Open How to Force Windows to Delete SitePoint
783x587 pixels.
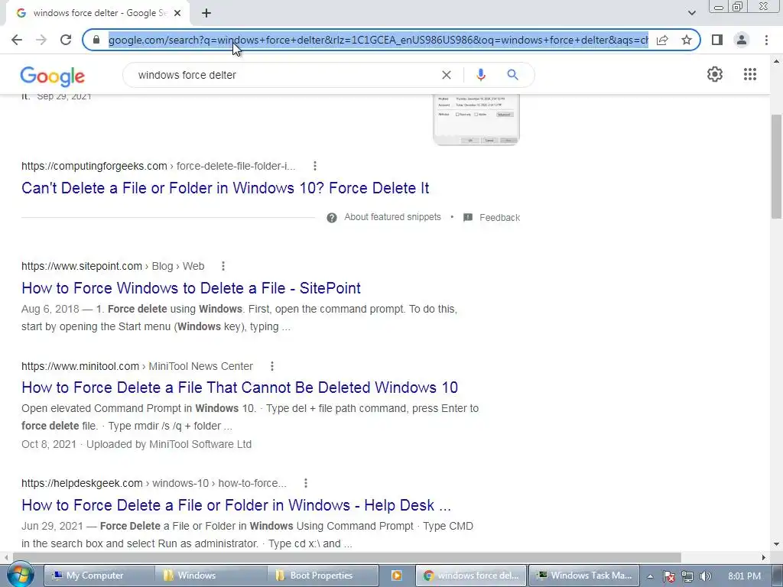pos(190,288)
